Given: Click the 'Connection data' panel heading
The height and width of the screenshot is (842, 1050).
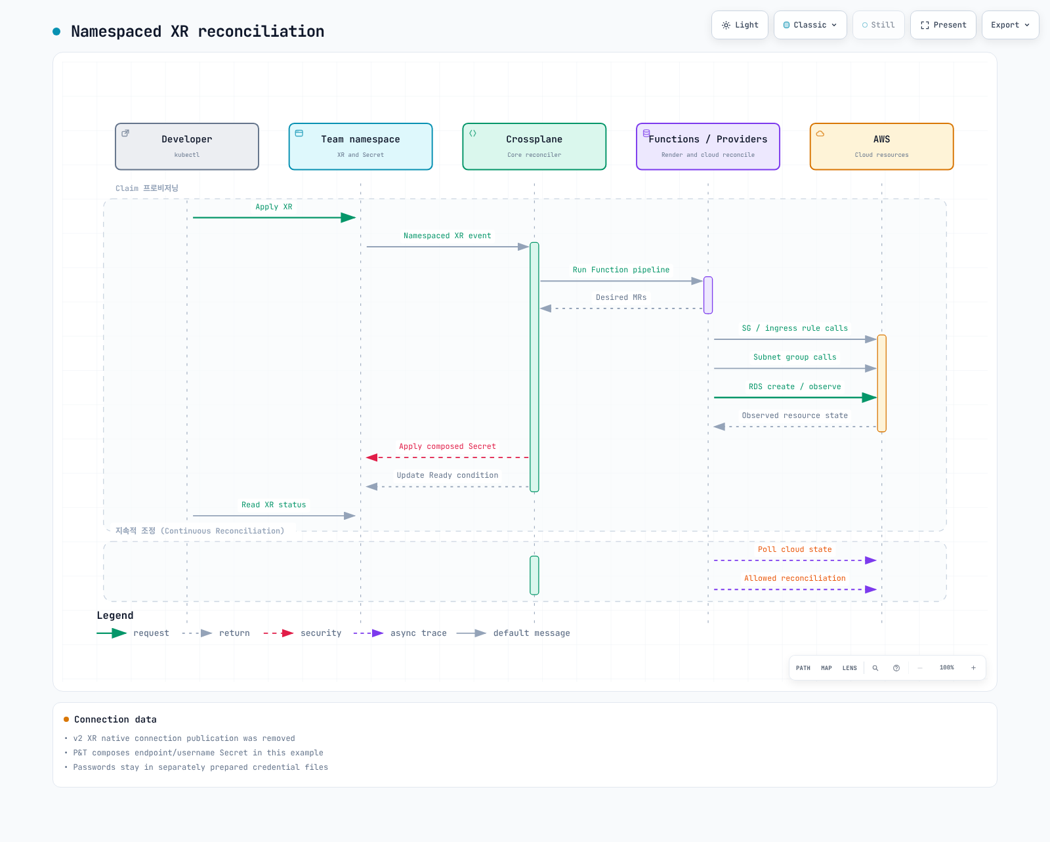Looking at the screenshot, I should (115, 719).
